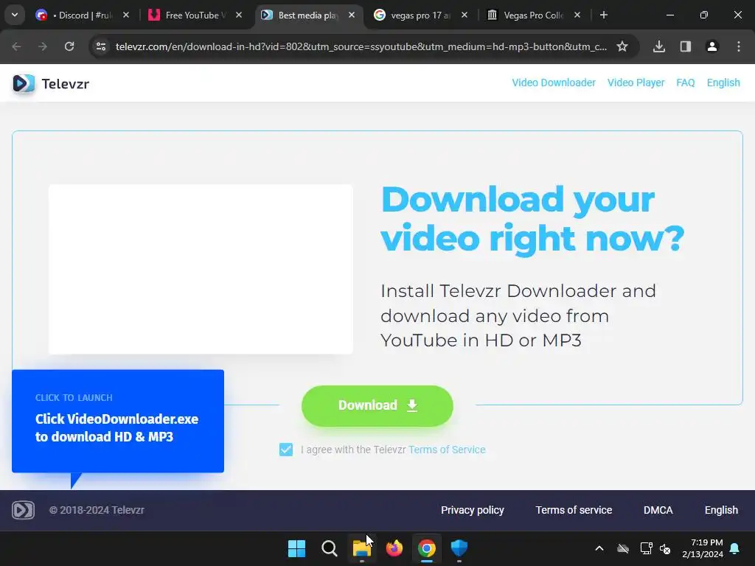Uncheck the Terms of Service agreement checkbox

pos(286,450)
